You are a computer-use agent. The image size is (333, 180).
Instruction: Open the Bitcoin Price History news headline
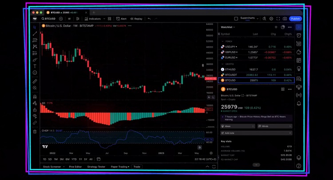[256, 118]
